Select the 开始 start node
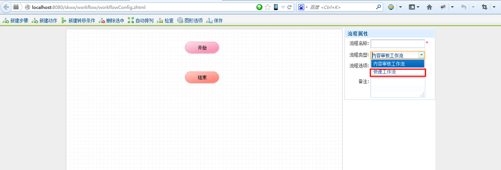This screenshot has height=170, width=501. pos(202,48)
